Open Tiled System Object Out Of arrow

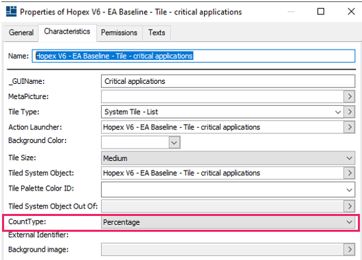pos(350,206)
